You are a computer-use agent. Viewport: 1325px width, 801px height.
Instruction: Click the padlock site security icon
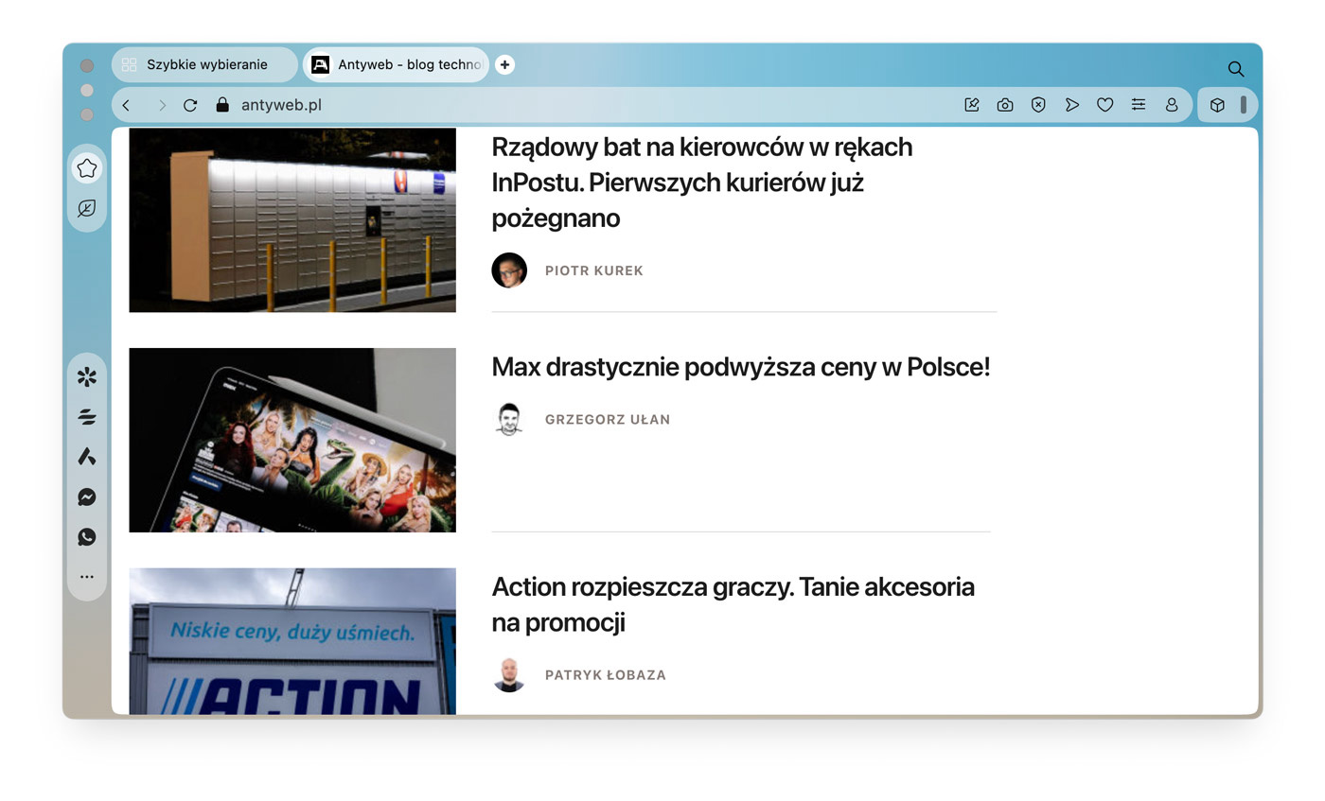[222, 105]
